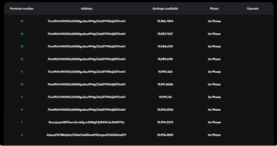Image resolution: width=277 pixels, height=146 pixels.
Task: Click 1st Phase in premium row 12
Action: tap(214, 59)
